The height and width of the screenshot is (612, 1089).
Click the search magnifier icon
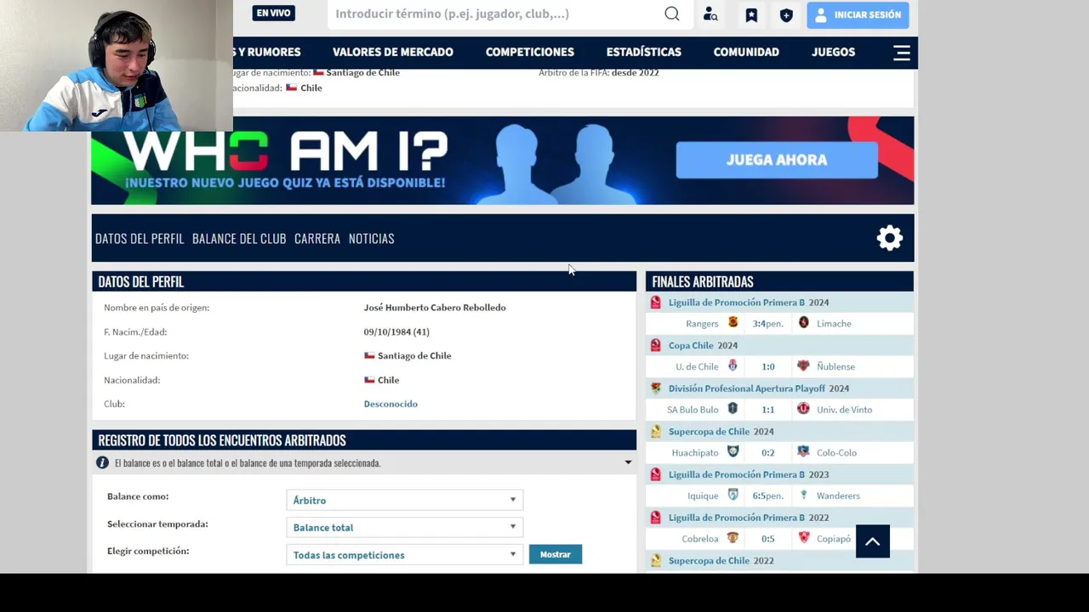coord(672,14)
